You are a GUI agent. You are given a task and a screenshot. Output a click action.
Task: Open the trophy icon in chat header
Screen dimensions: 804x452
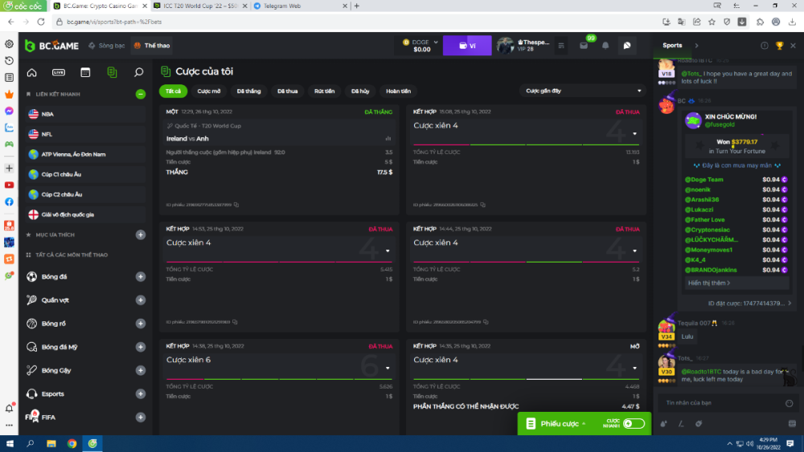click(x=779, y=46)
